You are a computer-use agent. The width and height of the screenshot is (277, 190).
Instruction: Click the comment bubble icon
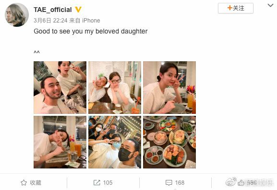pos(169,183)
